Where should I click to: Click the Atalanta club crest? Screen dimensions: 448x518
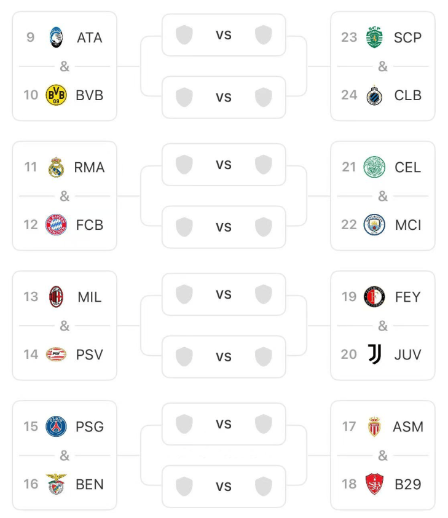[x=57, y=37]
